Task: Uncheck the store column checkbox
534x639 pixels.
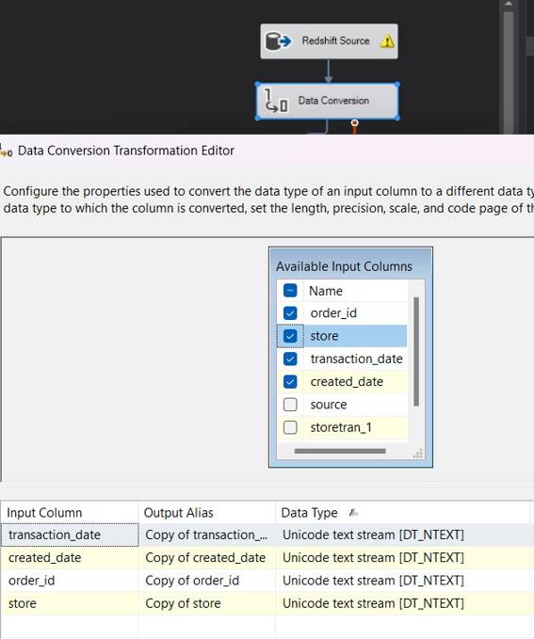Action: click(290, 336)
